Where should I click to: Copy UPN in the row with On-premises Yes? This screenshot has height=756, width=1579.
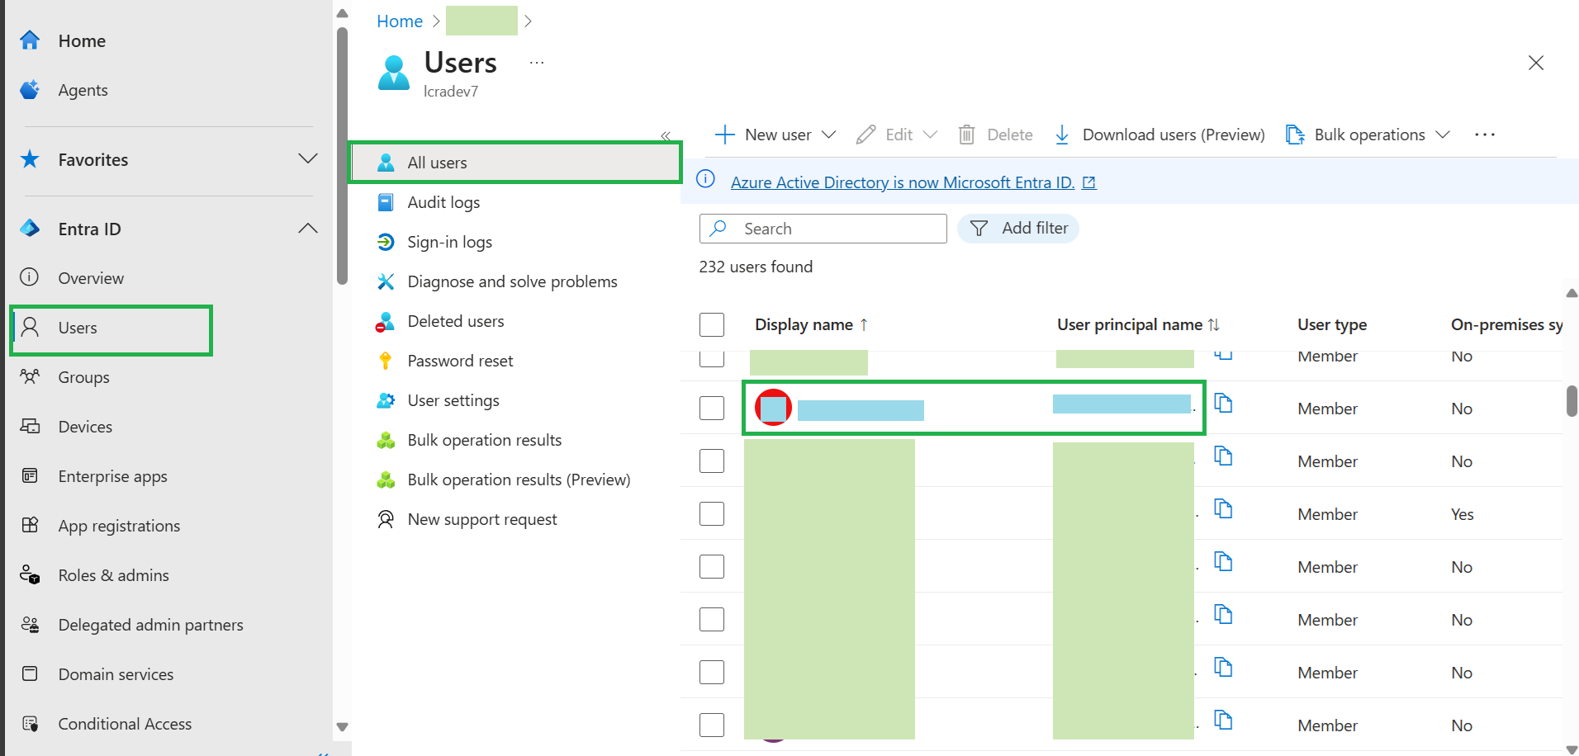(1223, 509)
